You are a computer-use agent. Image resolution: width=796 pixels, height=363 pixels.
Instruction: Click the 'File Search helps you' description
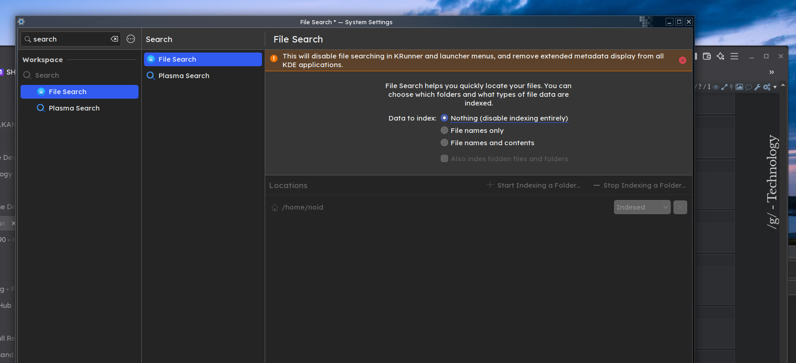478,95
